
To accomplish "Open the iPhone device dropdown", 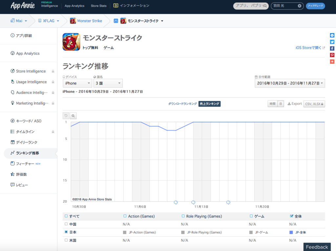I will tap(77, 83).
